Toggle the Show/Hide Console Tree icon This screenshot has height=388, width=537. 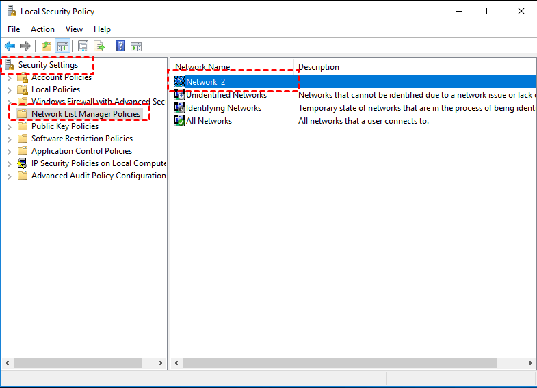(x=62, y=46)
